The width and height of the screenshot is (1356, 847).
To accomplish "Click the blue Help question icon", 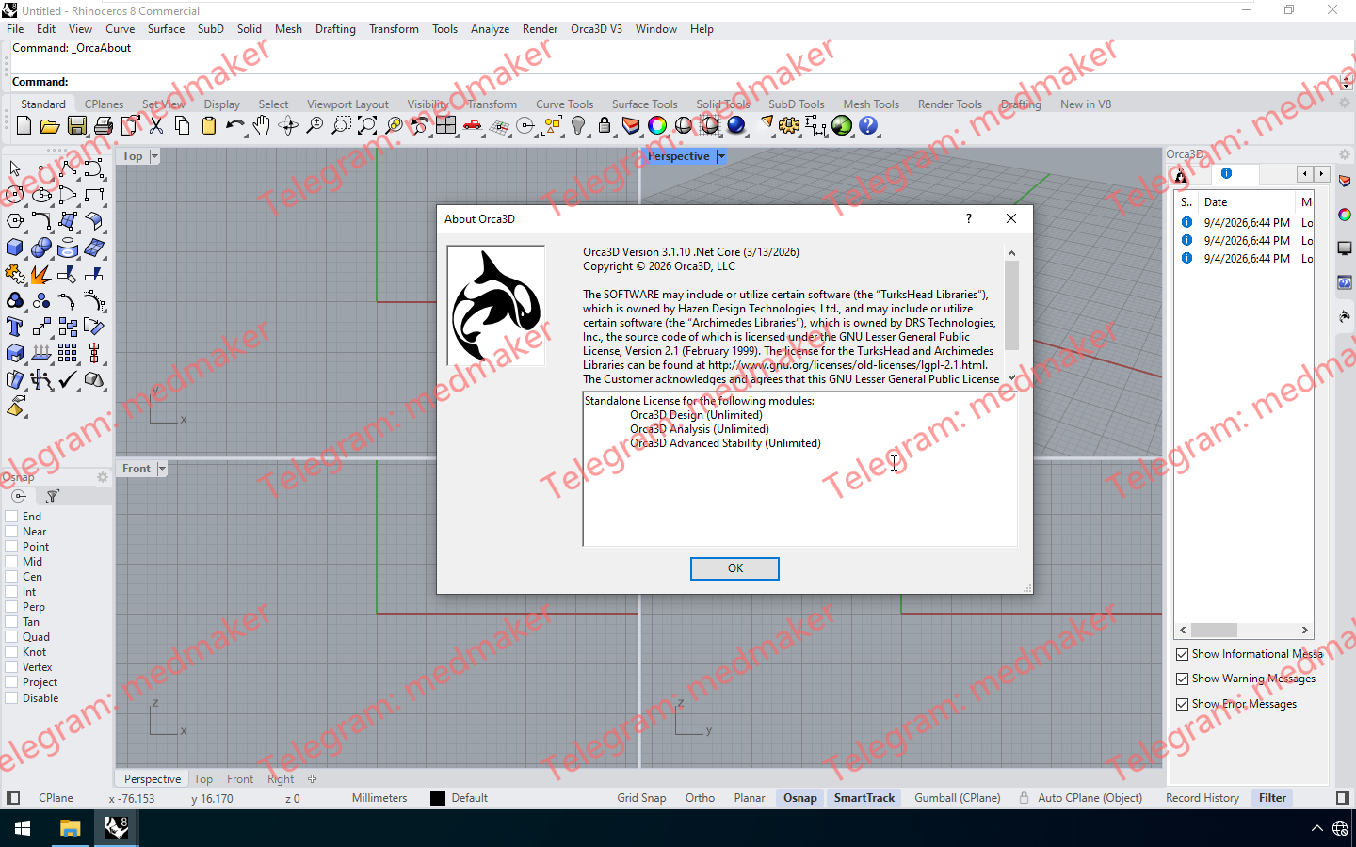I will coord(868,125).
